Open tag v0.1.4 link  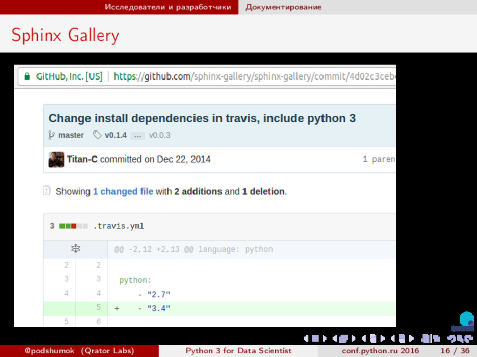coord(116,135)
